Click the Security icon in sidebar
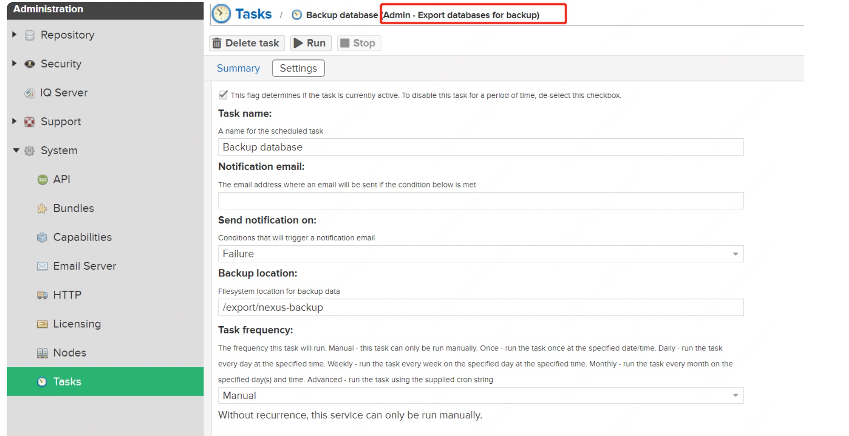Screen dimensions: 849x436 (30, 64)
